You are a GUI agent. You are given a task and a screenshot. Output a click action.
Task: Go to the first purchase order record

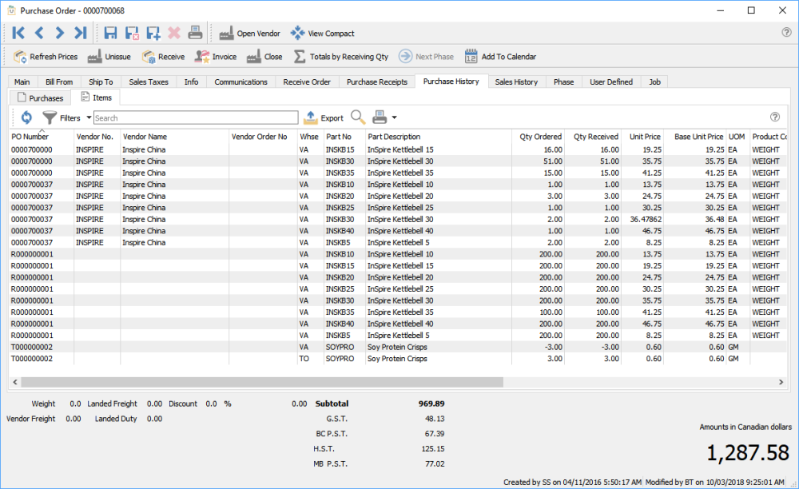point(18,33)
